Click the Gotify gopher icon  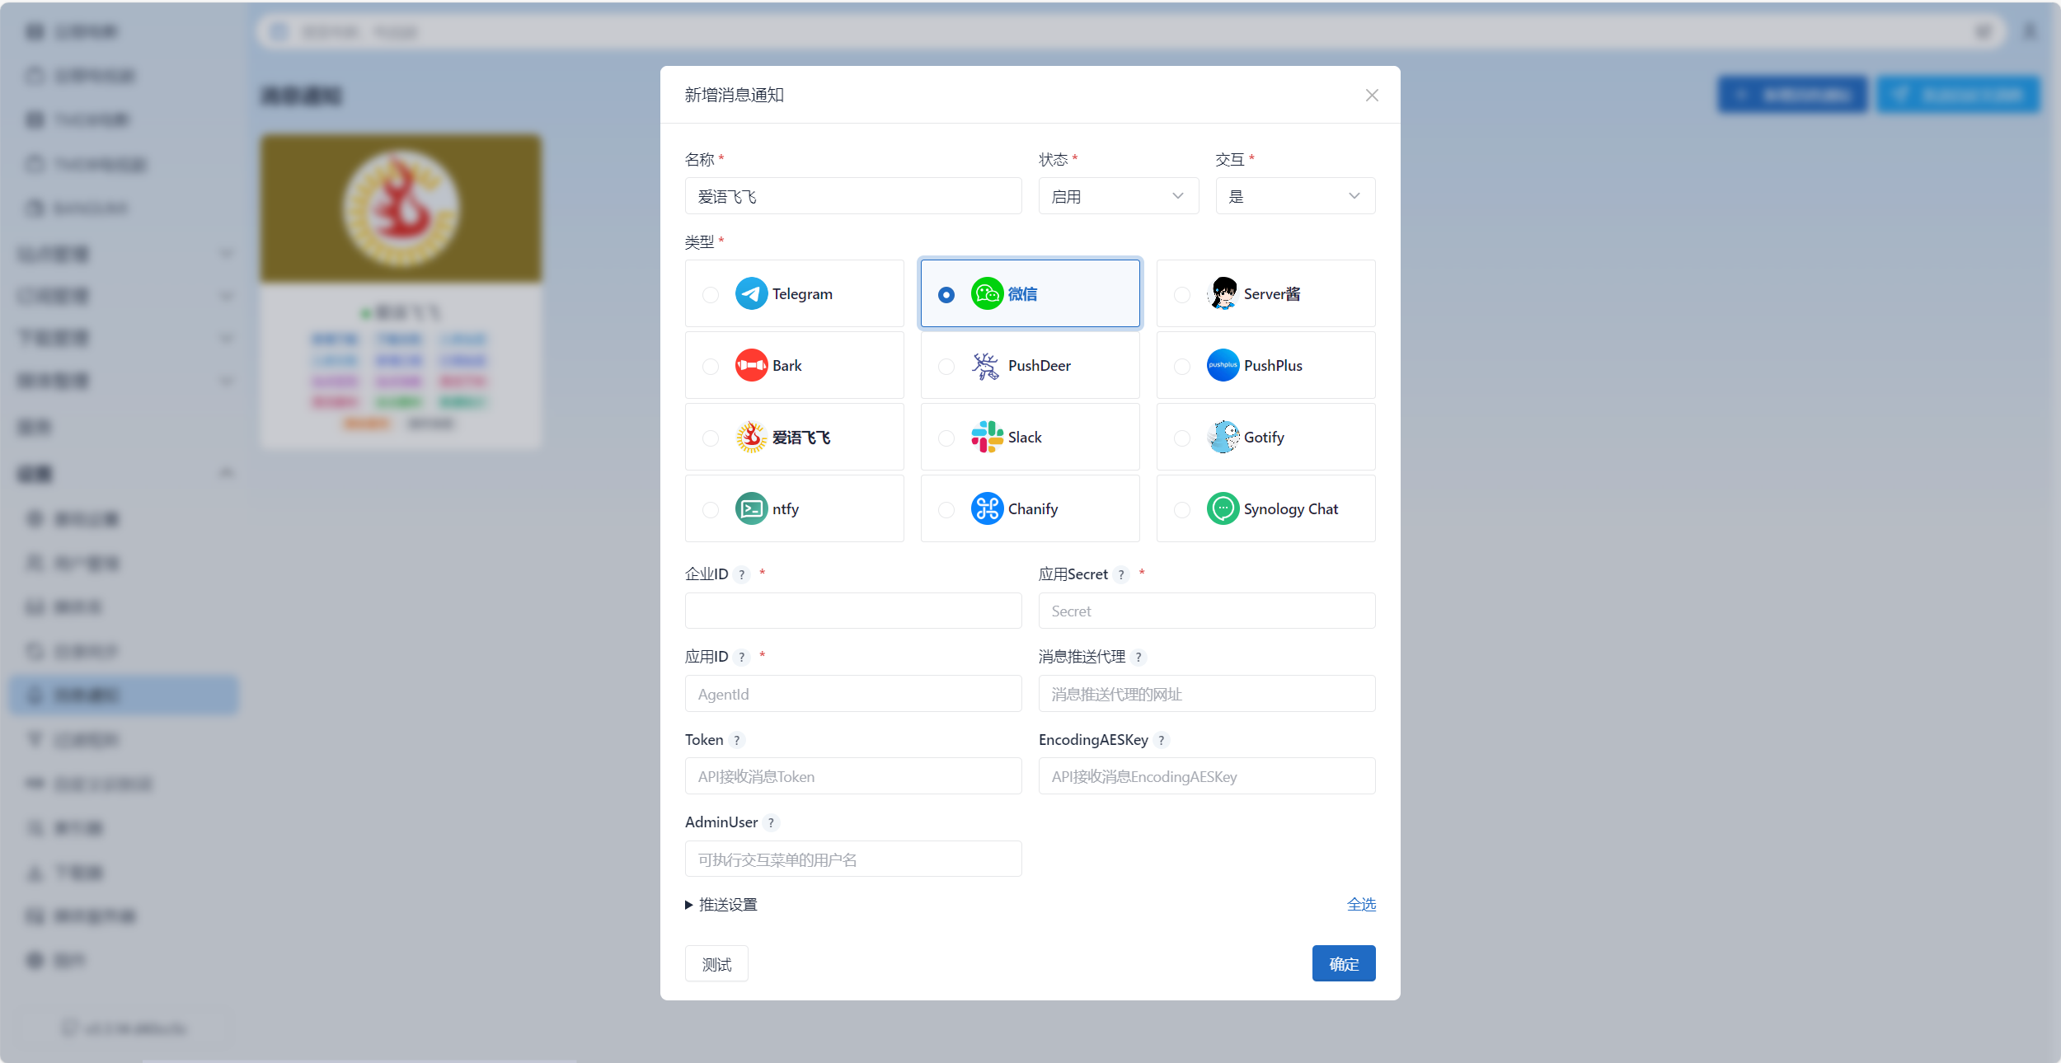(x=1223, y=438)
